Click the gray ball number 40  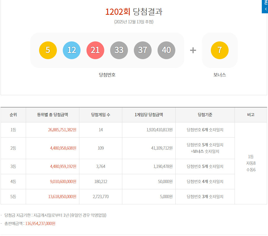pyautogui.click(x=166, y=50)
